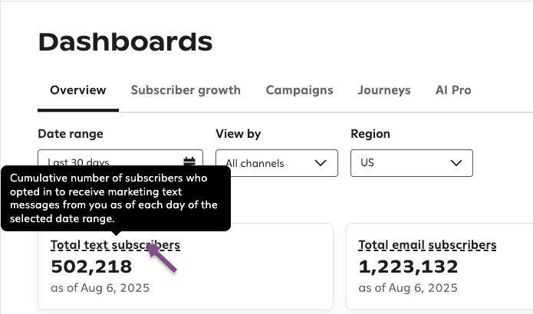533x314 pixels.
Task: Go to the Campaigns tab
Action: pyautogui.click(x=299, y=90)
